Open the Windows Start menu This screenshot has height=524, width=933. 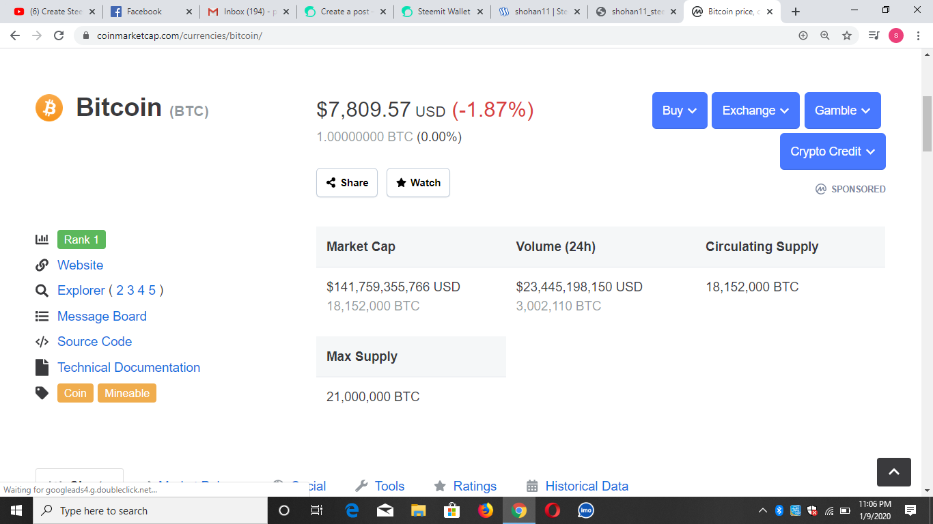click(x=16, y=510)
